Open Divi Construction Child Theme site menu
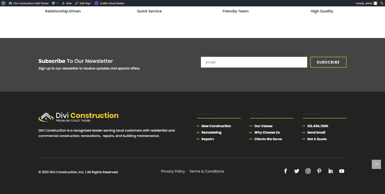385x194 pixels. 28,3
